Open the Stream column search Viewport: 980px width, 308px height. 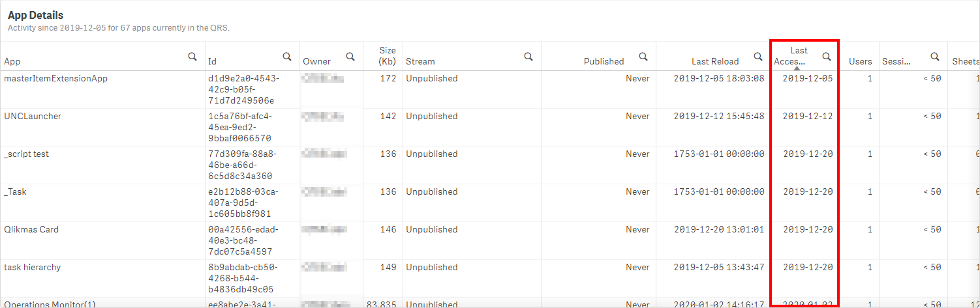point(528,57)
